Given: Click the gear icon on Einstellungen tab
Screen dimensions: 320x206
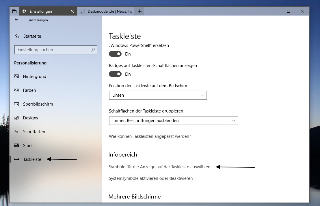Looking at the screenshot, I should (24, 11).
